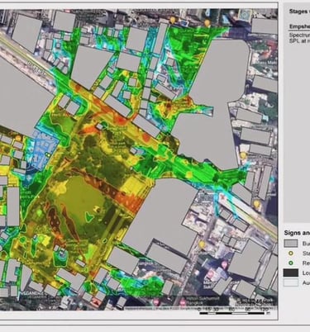Screen dimensions: 310x332
Task: Click the yellow pin right of the diagonal road
Action: click(257, 205)
